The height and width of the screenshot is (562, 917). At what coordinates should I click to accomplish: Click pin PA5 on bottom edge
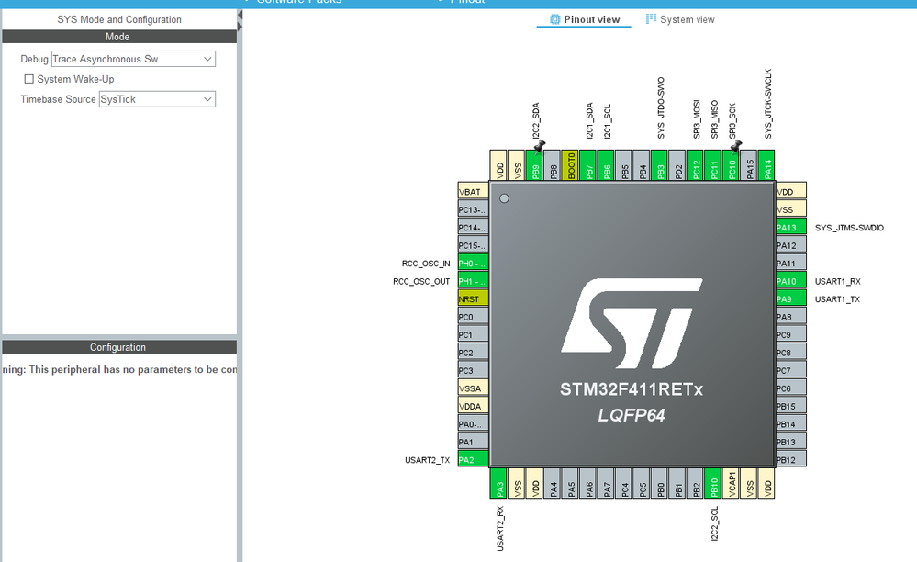570,483
